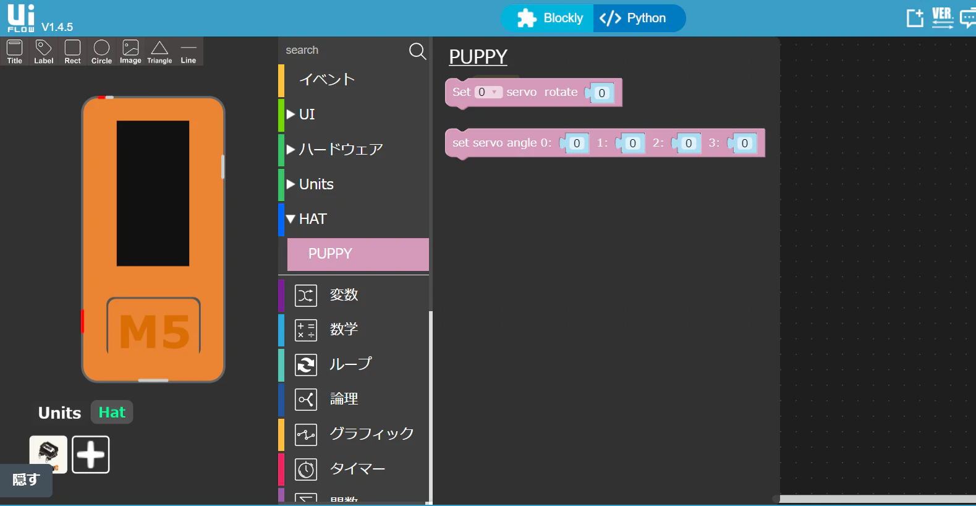Open the イベント events category
Screen dimensions: 976x506
click(x=354, y=80)
